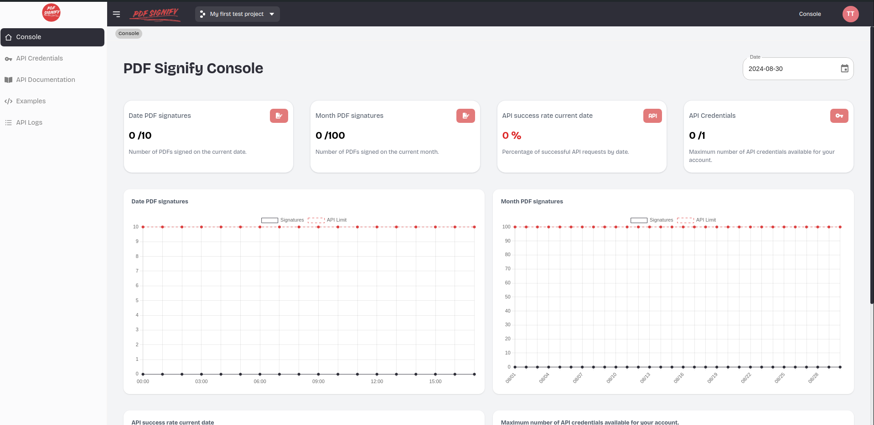Image resolution: width=874 pixels, height=425 pixels.
Task: Click the Date PDF signatures chart title
Action: pos(160,202)
